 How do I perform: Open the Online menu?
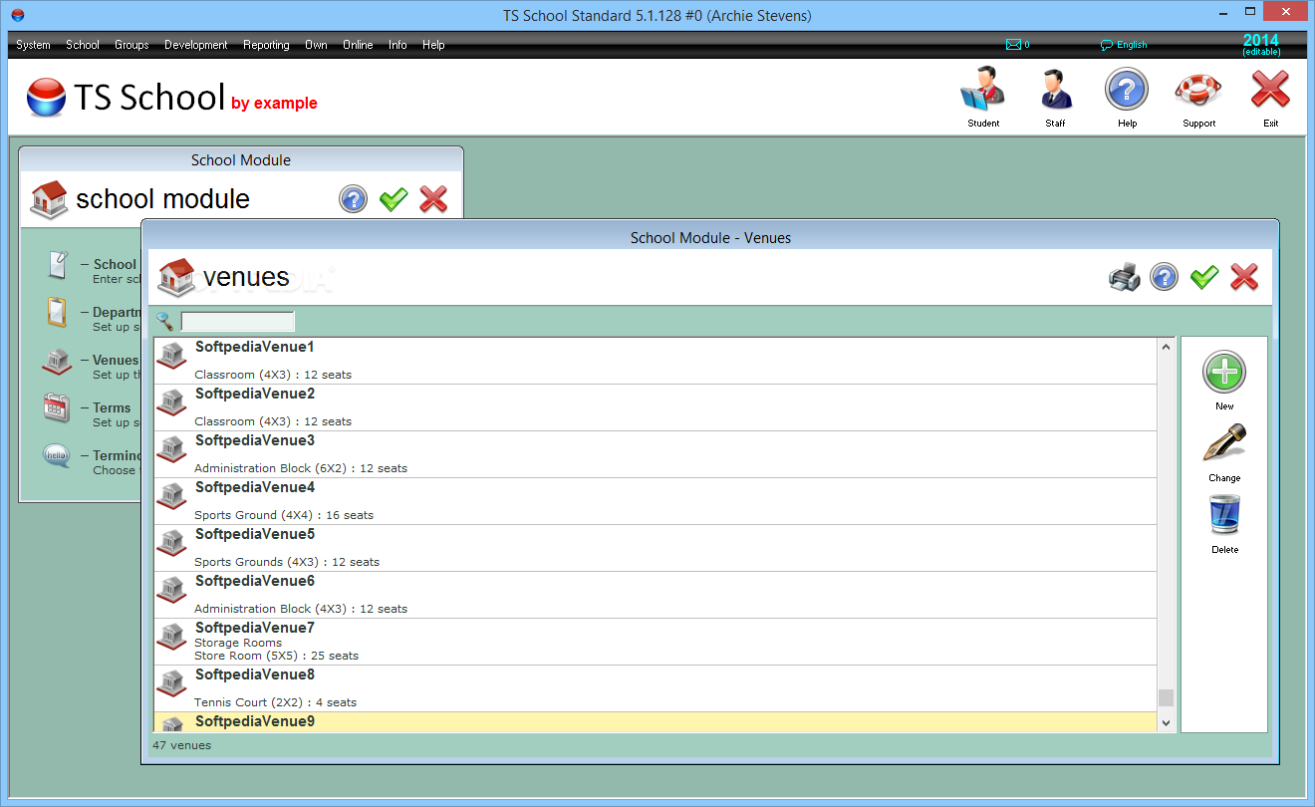[x=358, y=45]
